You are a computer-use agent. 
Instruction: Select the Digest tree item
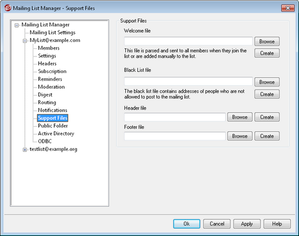click(45, 94)
